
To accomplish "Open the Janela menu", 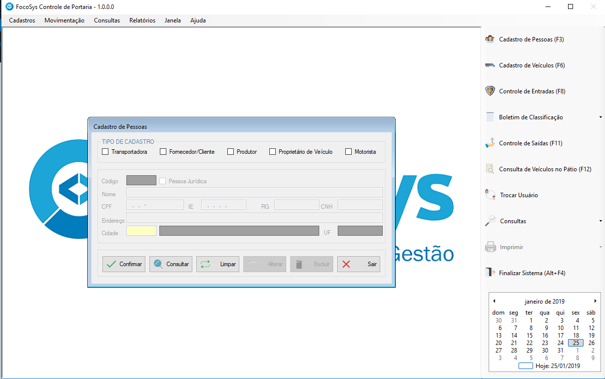I will tap(173, 20).
